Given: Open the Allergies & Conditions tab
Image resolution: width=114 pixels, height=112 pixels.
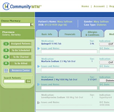Looking at the screenshot, I should pyautogui.click(x=92, y=33).
